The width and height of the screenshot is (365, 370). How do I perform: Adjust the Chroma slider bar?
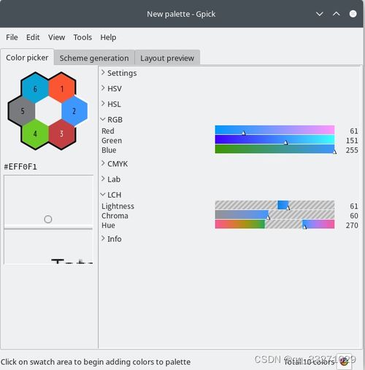(x=274, y=215)
